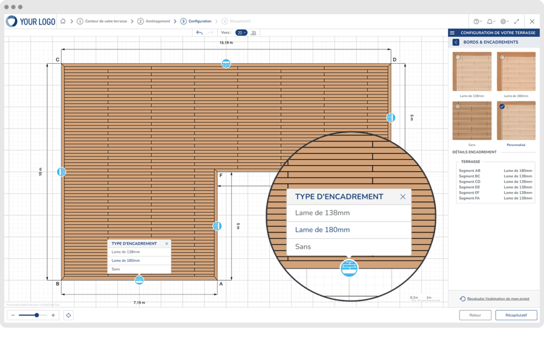
Task: Click the frame handle on right edge DE
Action: coord(390,118)
